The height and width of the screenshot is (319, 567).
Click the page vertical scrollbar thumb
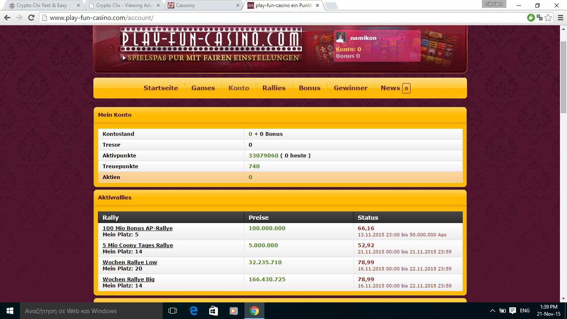563,77
